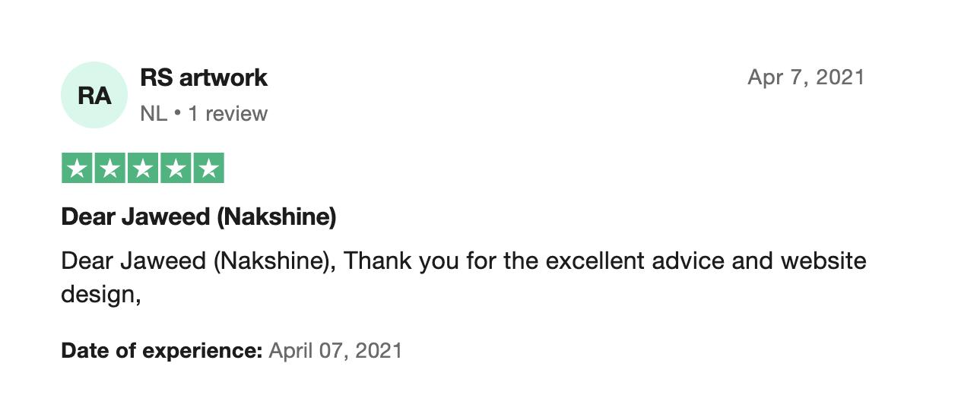Viewport: 958px width, 398px height.
Task: Click the NL country label
Action: [154, 114]
